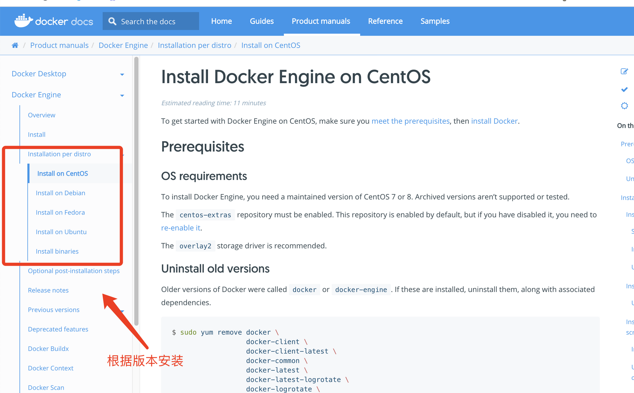The image size is (634, 393).
Task: Follow the 're-enable it' link
Action: 181,228
